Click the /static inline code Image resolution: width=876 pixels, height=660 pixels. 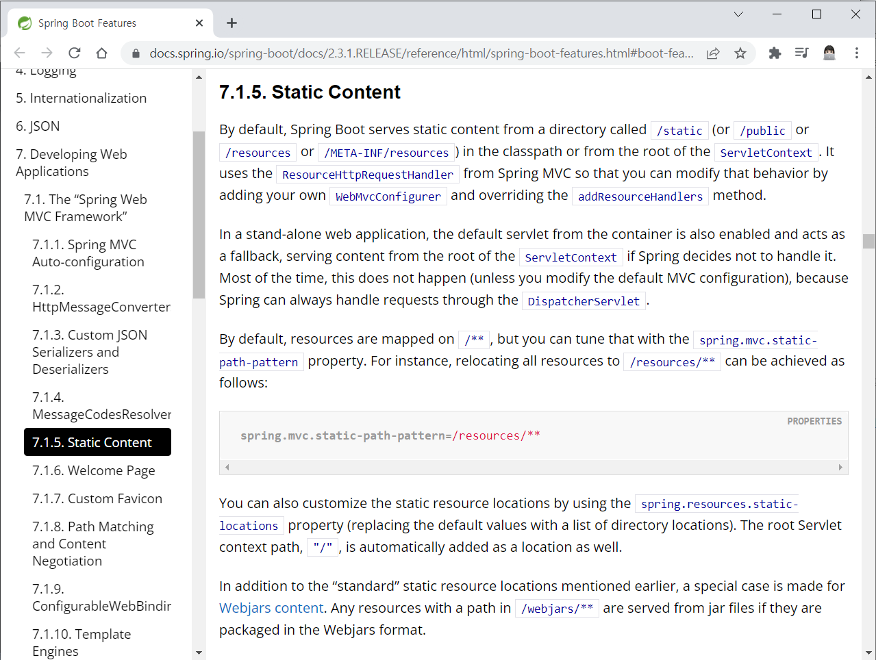click(679, 131)
